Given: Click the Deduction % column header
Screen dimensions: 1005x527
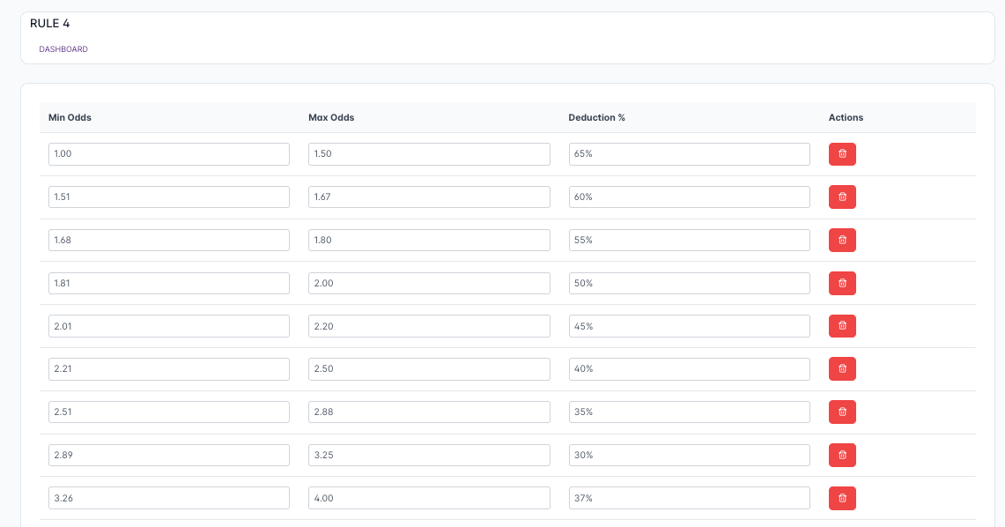Looking at the screenshot, I should click(596, 117).
